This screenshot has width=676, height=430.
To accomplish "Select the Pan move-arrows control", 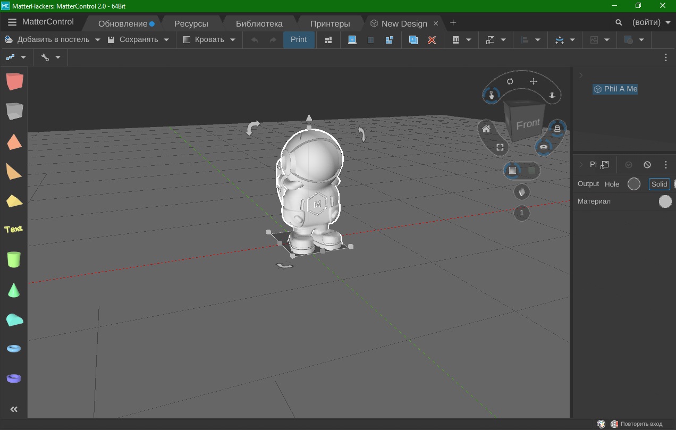I will click(534, 81).
